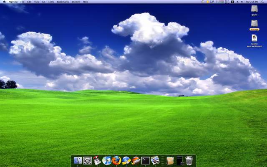
Task: Click the eject icon in menu bar
Action: click(x=237, y=2)
